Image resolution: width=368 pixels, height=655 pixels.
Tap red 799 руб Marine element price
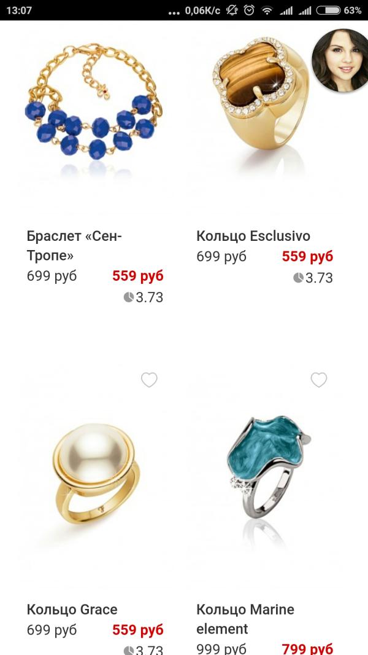point(307,649)
